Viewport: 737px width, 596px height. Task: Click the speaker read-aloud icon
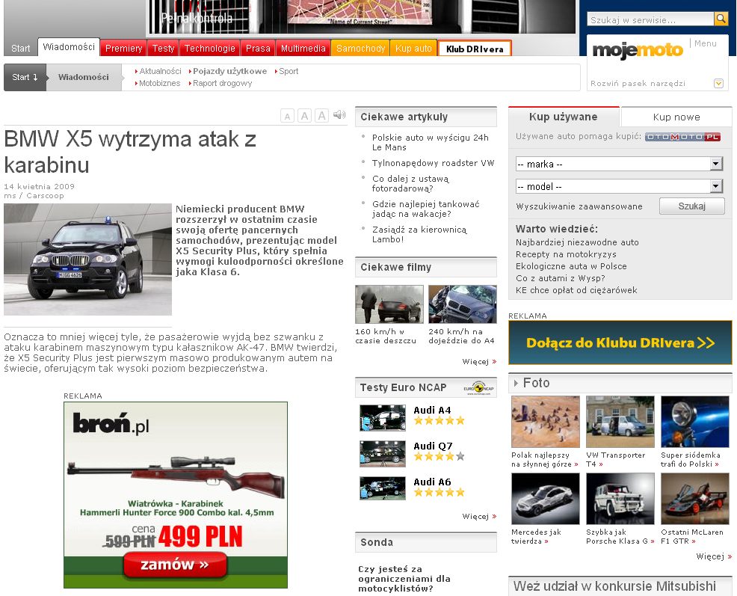point(339,114)
